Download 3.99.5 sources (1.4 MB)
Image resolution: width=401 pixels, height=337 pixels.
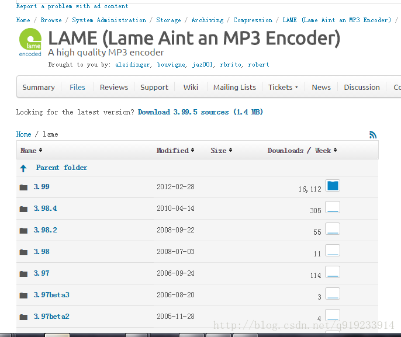coord(200,112)
